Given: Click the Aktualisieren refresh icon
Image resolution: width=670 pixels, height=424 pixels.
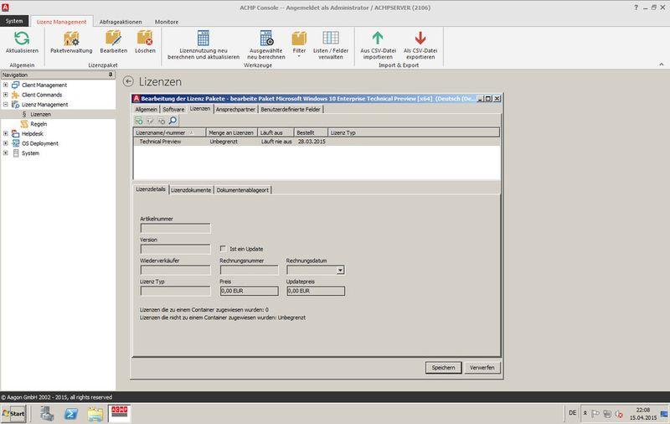Looking at the screenshot, I should point(23,38).
